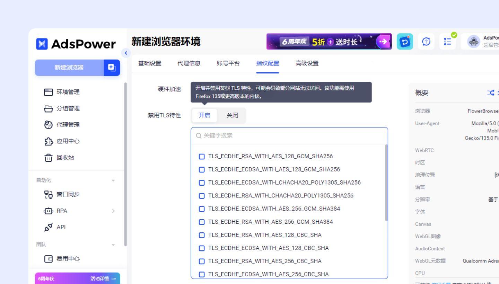The height and width of the screenshot is (284, 499).
Task: Switch to the 代理信息 tab
Action: pos(189,63)
